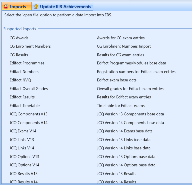Select Edifact Timetable import
This screenshot has width=192, height=185.
24,106
